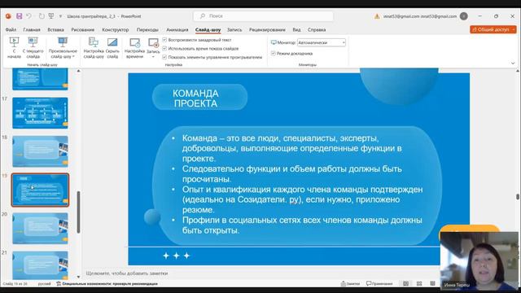Start slideshow from current slide (С текущего слайда)
This screenshot has width=521, height=293.
(33, 48)
